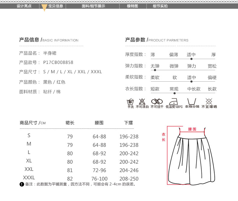Click the XL size row label
The width and height of the screenshot is (238, 201).
29,161
